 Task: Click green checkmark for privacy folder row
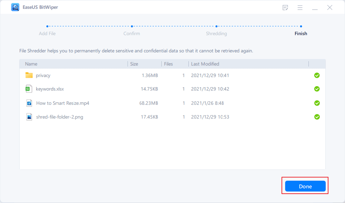317,75
